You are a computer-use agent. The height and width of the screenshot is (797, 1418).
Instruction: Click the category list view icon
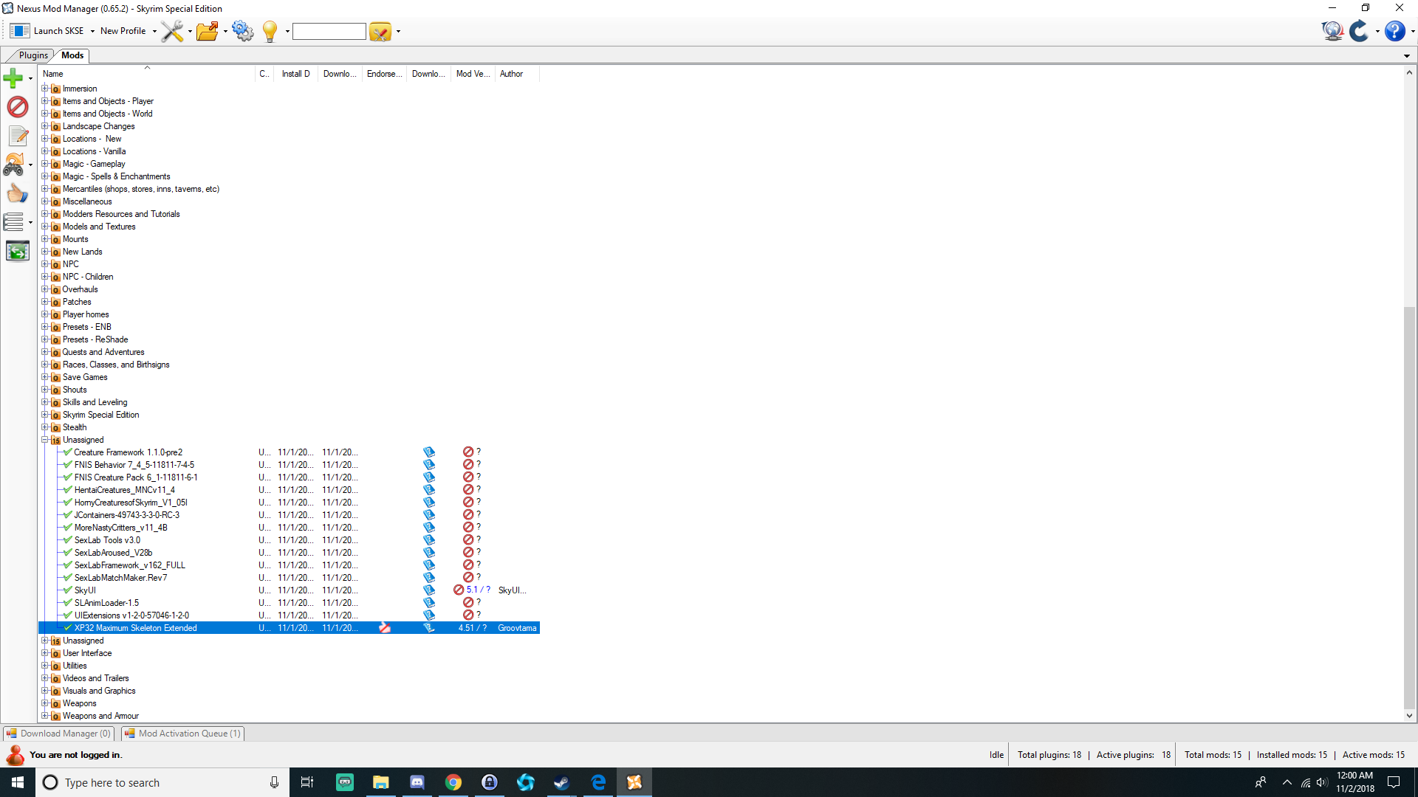[x=14, y=221]
